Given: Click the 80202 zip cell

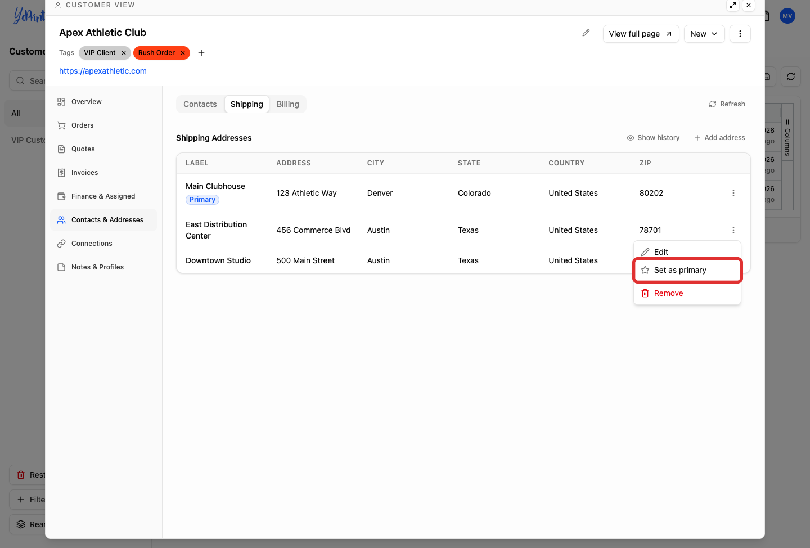Looking at the screenshot, I should tap(651, 193).
